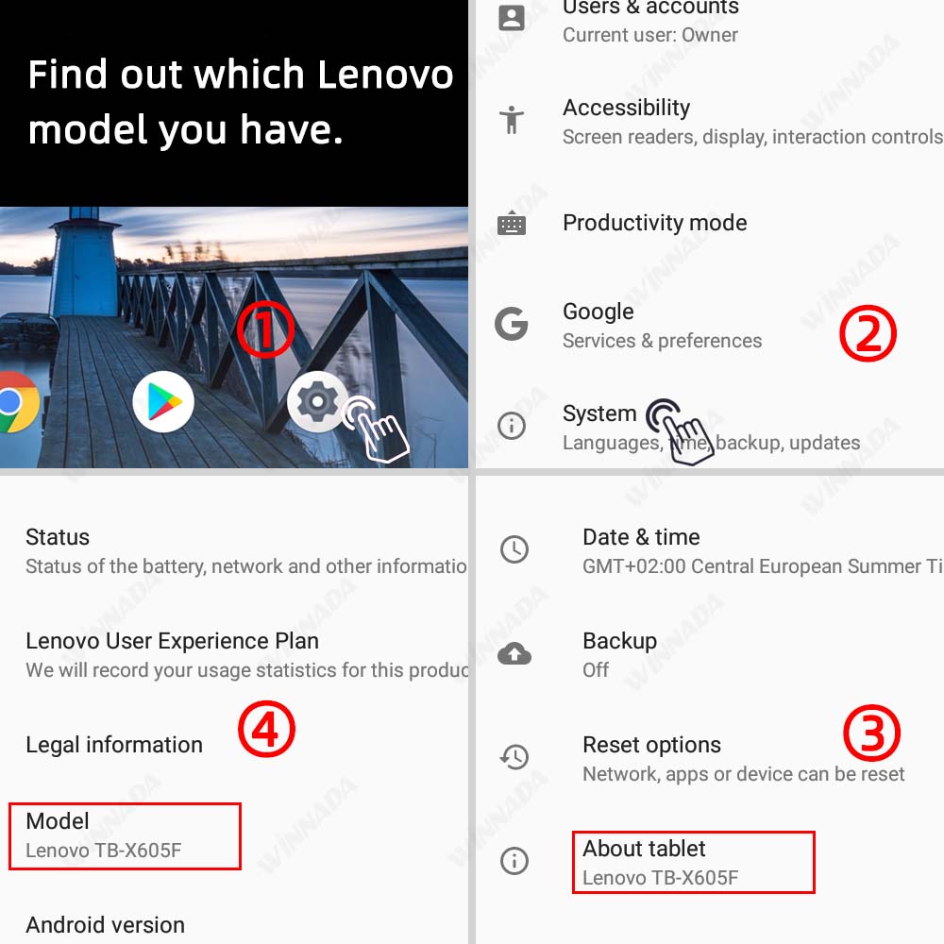Click the About tablet info icon

pyautogui.click(x=514, y=861)
